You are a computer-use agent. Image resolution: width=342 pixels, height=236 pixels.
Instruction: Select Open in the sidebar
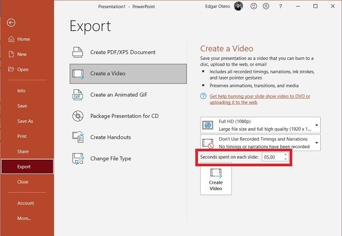click(x=23, y=69)
